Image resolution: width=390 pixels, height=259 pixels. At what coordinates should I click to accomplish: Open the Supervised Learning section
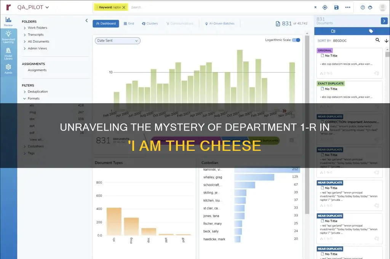point(8,37)
